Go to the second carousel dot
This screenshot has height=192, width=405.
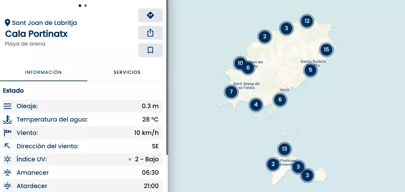coord(86,5)
